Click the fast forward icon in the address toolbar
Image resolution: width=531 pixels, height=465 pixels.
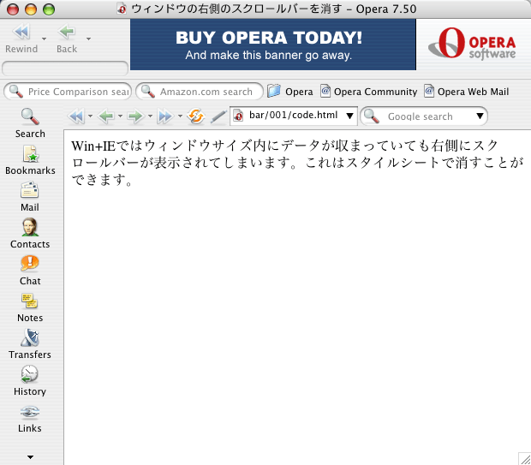165,116
